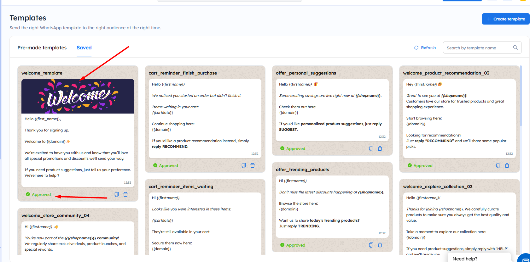Delete the cart_reminder_finish_purchase template

253,165
